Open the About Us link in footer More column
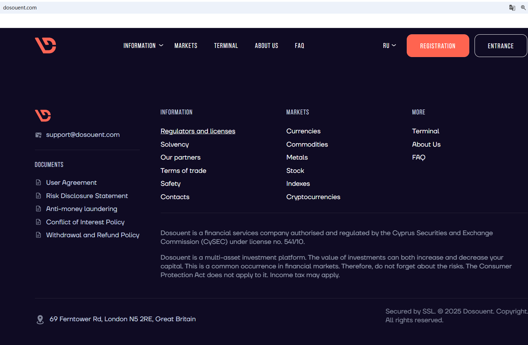 (x=426, y=145)
